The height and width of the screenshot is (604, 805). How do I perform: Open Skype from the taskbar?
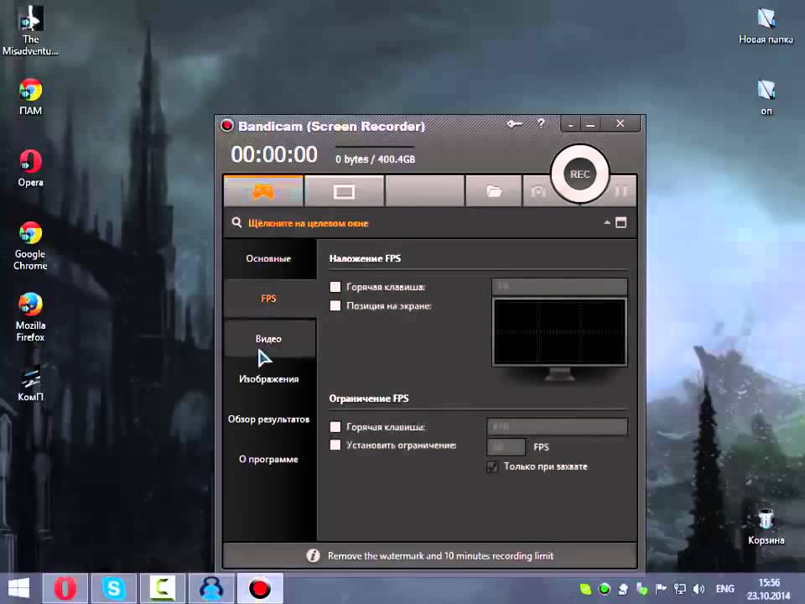tap(114, 588)
